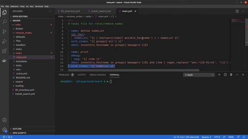Click the Explorer more actions ellipsis
This screenshot has height=139, width=248.
(50, 11)
